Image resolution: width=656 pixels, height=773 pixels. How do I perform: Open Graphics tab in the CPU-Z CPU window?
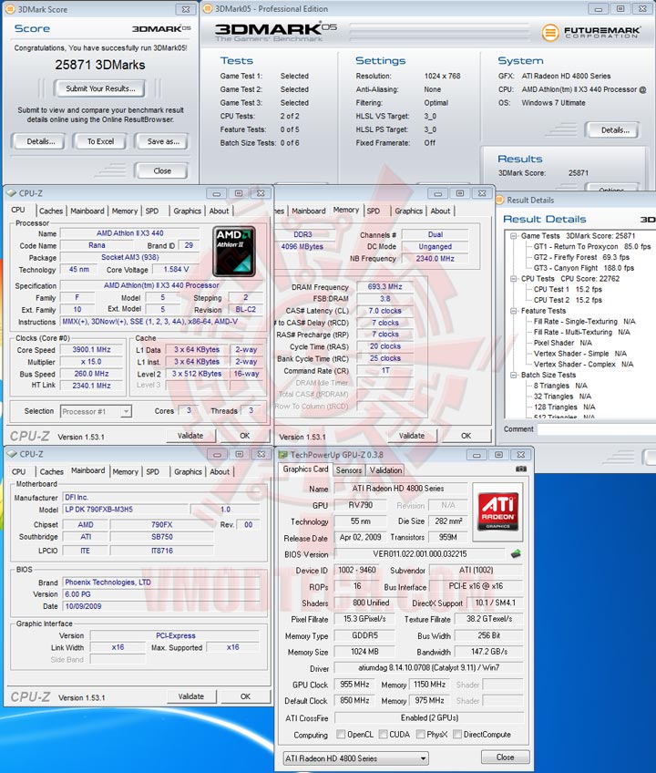click(188, 211)
